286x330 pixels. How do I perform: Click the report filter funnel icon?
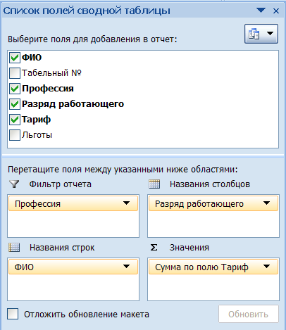[14, 184]
